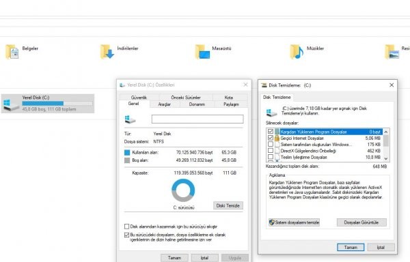
Task: Confirm with Tamam in Disk Temizleme
Action: 351,248
